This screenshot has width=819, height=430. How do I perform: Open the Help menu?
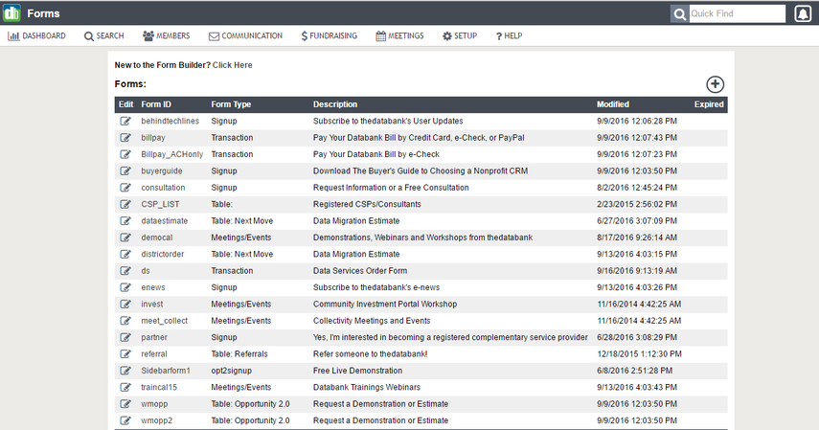click(x=509, y=36)
